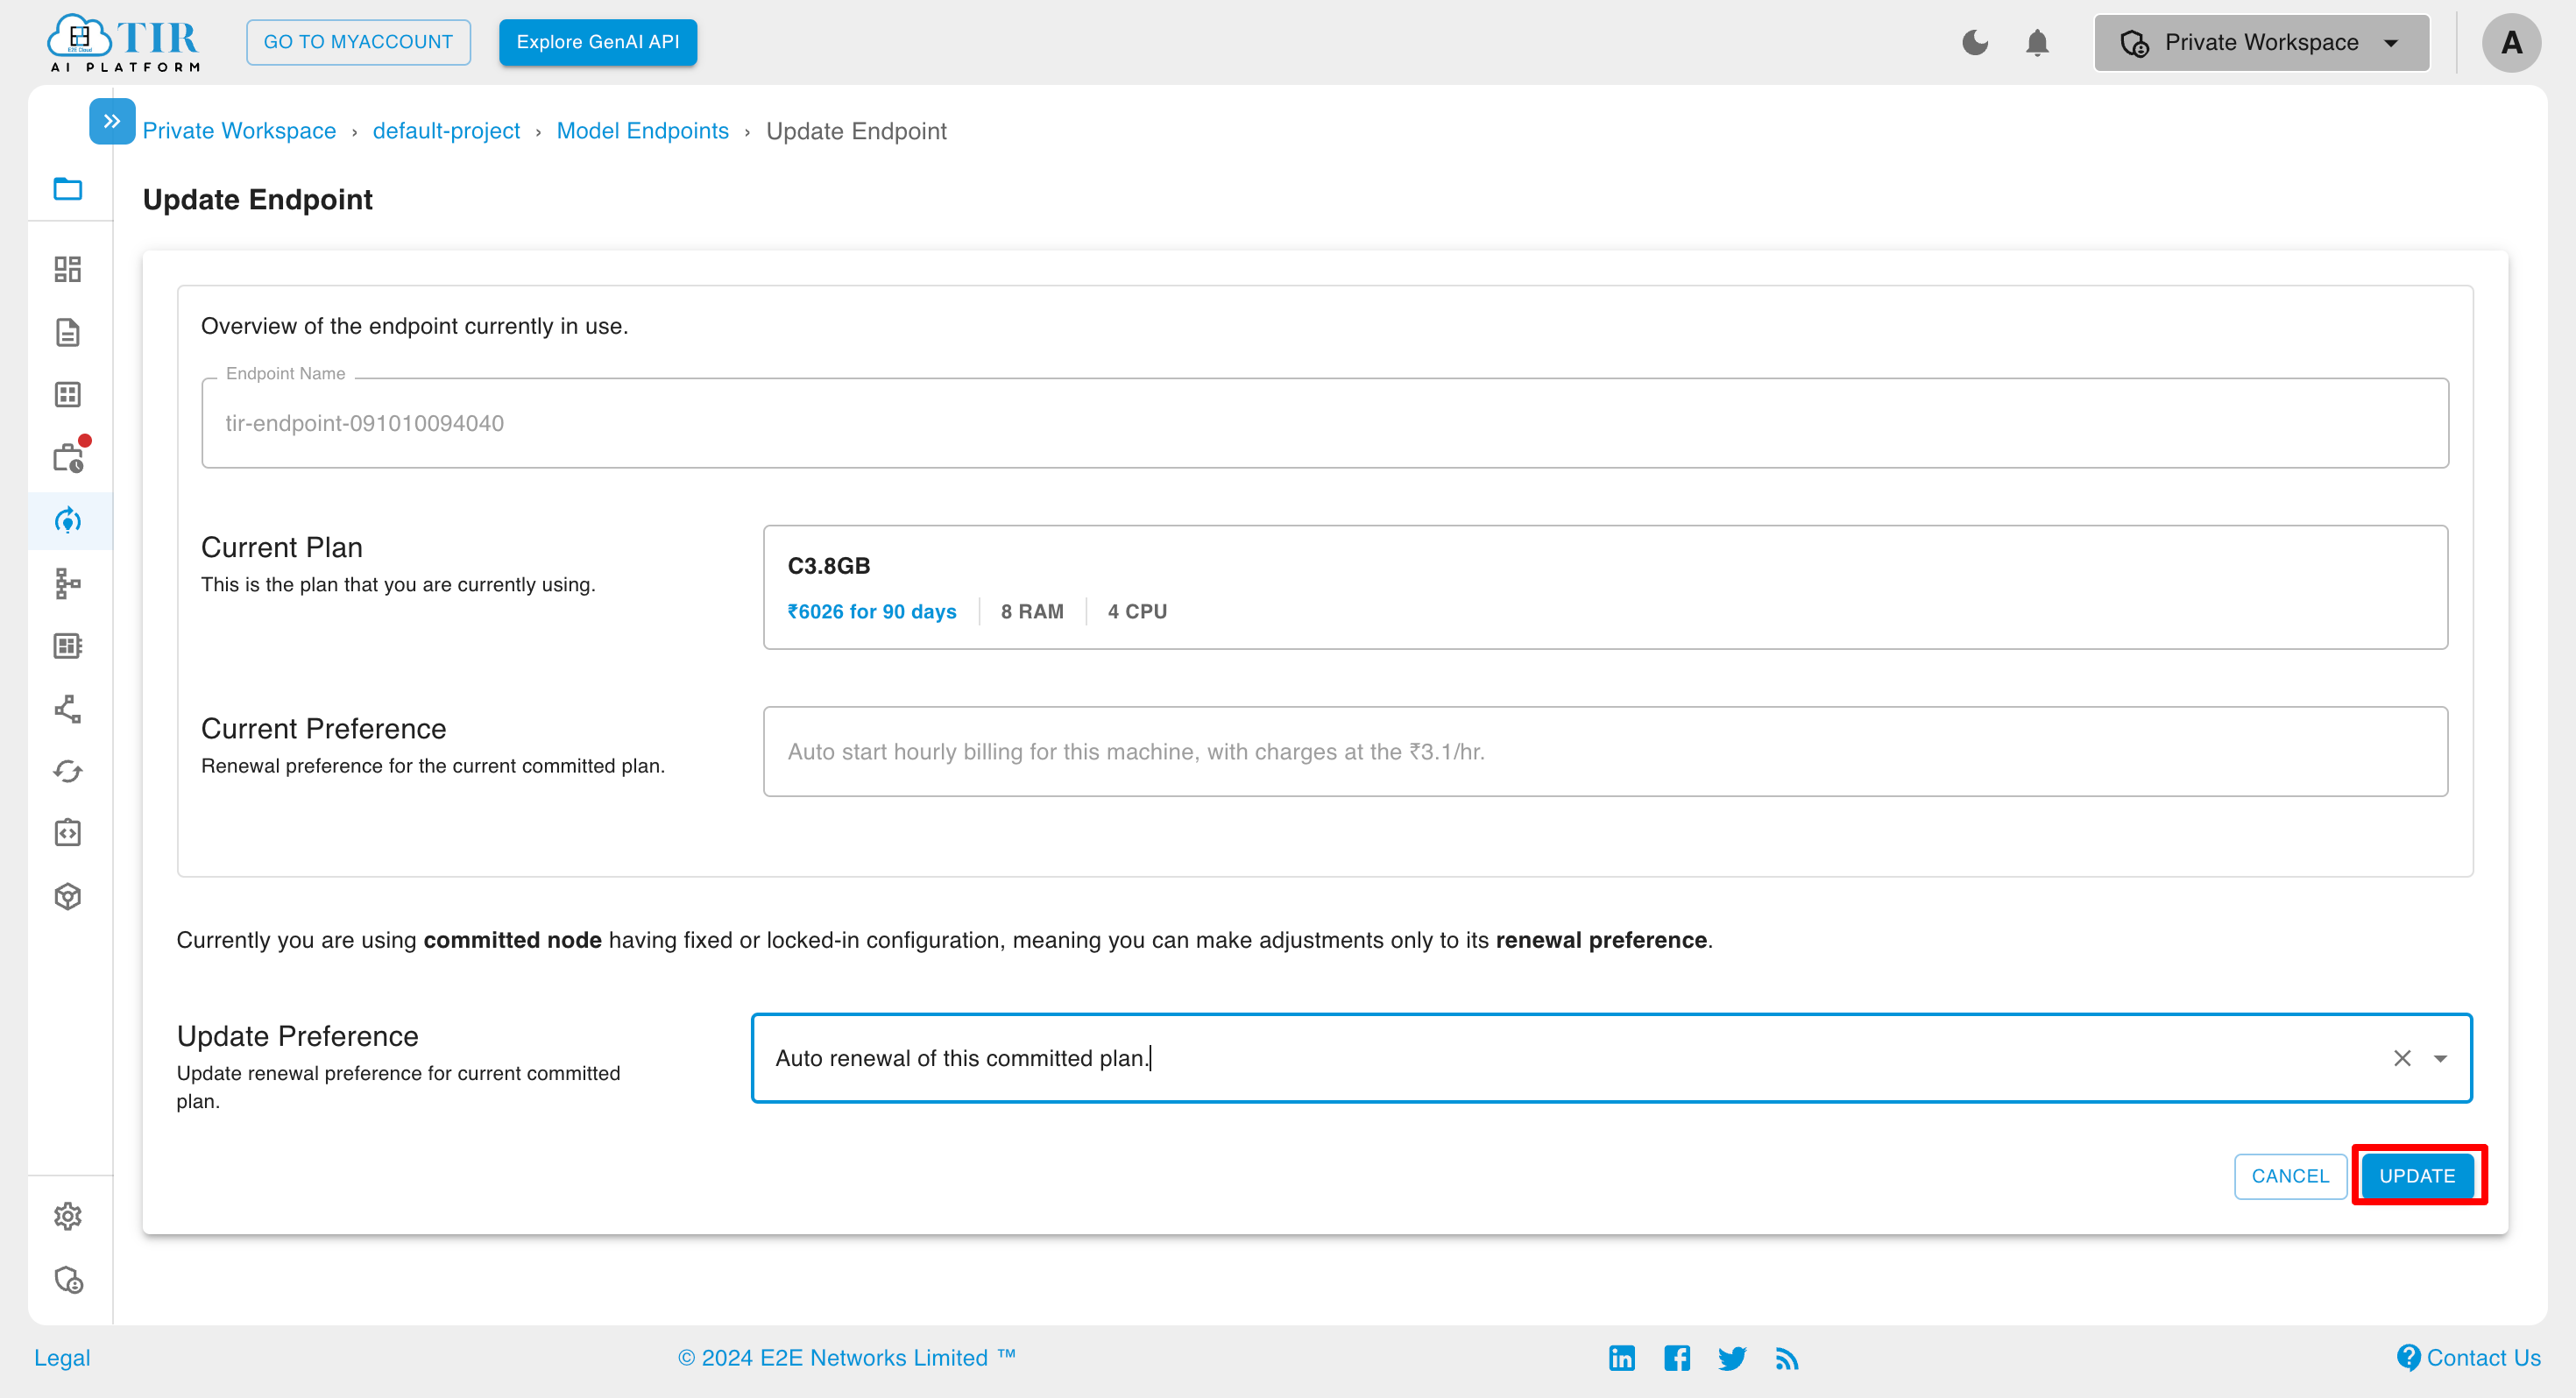
Task: Select the highlighted Model Endpoints sidebar icon
Action: (68, 520)
